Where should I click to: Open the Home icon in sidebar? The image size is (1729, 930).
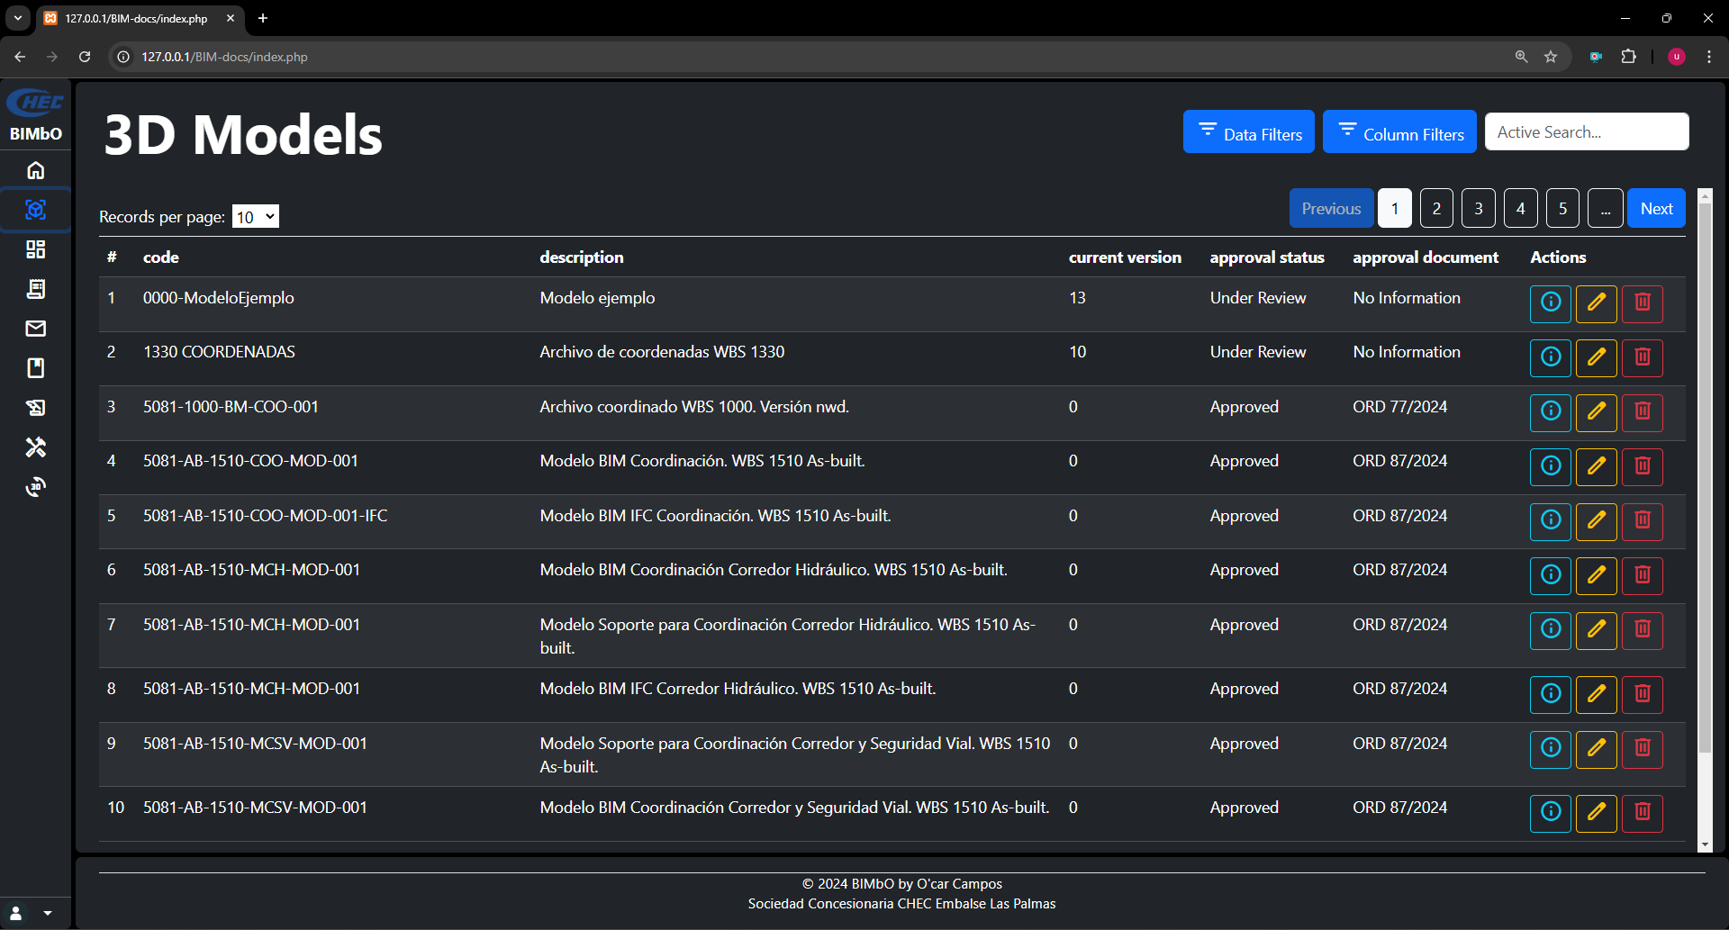point(36,170)
